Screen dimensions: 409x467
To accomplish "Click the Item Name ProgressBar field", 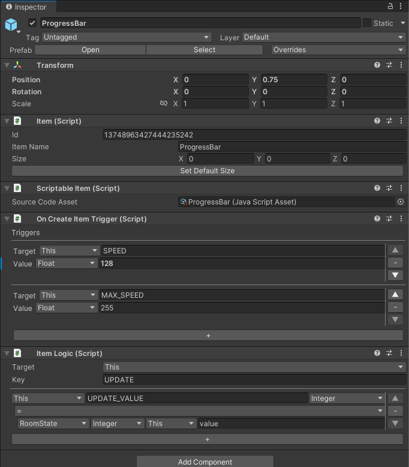I will [x=292, y=147].
